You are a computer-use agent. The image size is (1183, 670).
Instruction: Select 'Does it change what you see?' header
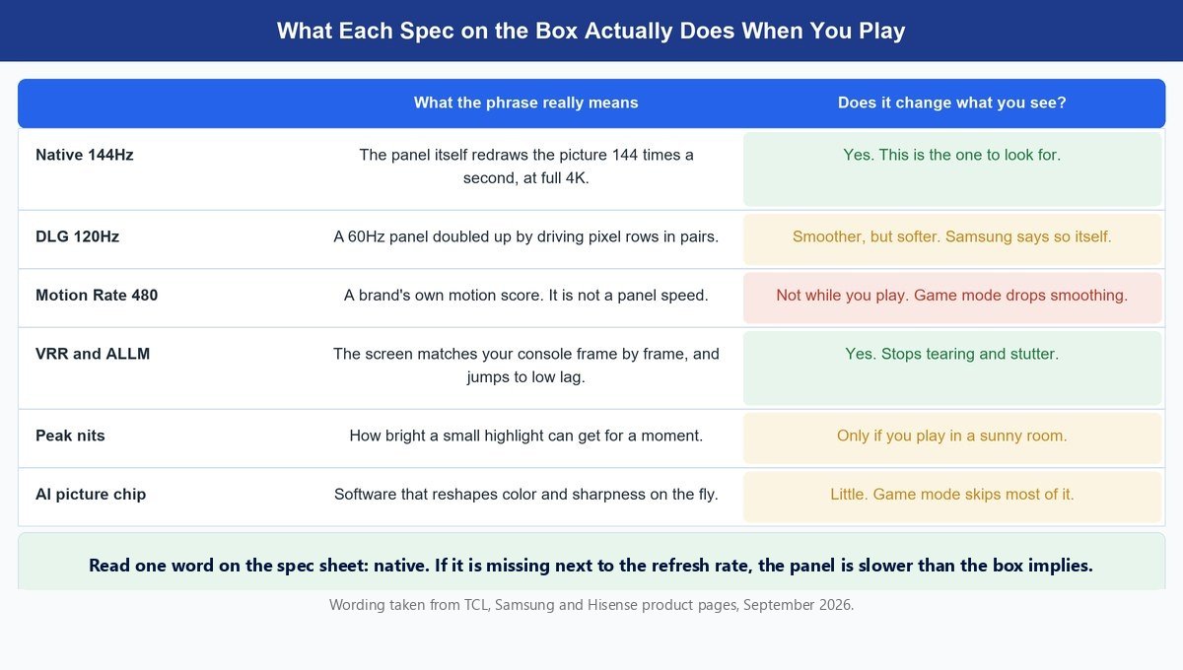(x=952, y=102)
